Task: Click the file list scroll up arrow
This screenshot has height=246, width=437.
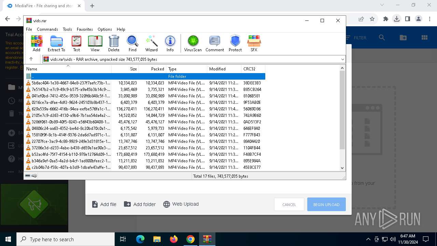Action: coord(342,68)
